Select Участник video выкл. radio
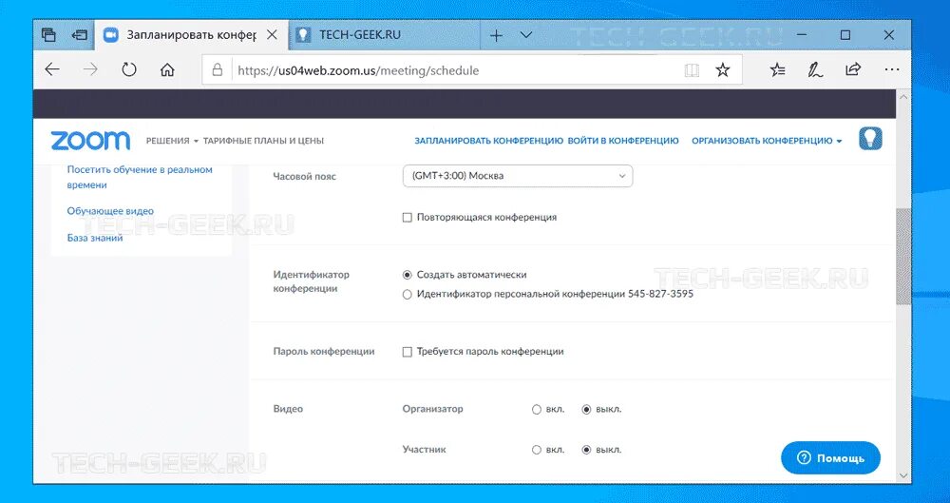 [x=586, y=450]
